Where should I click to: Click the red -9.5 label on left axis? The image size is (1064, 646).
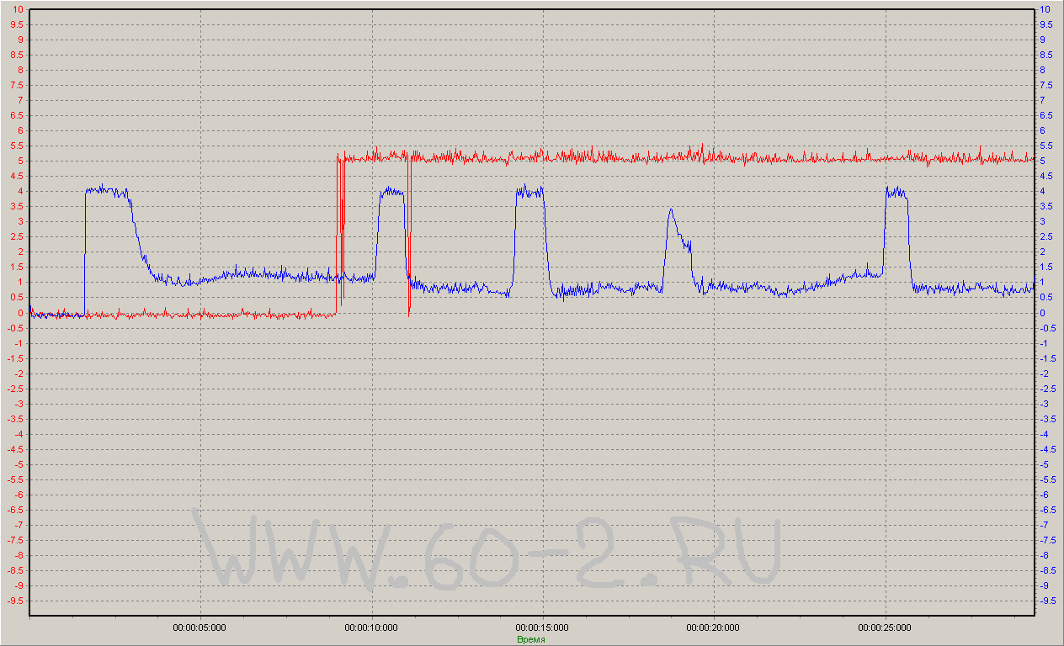click(x=15, y=601)
